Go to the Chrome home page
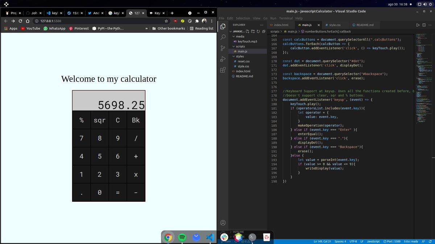The width and height of the screenshot is (435, 244). (27, 21)
